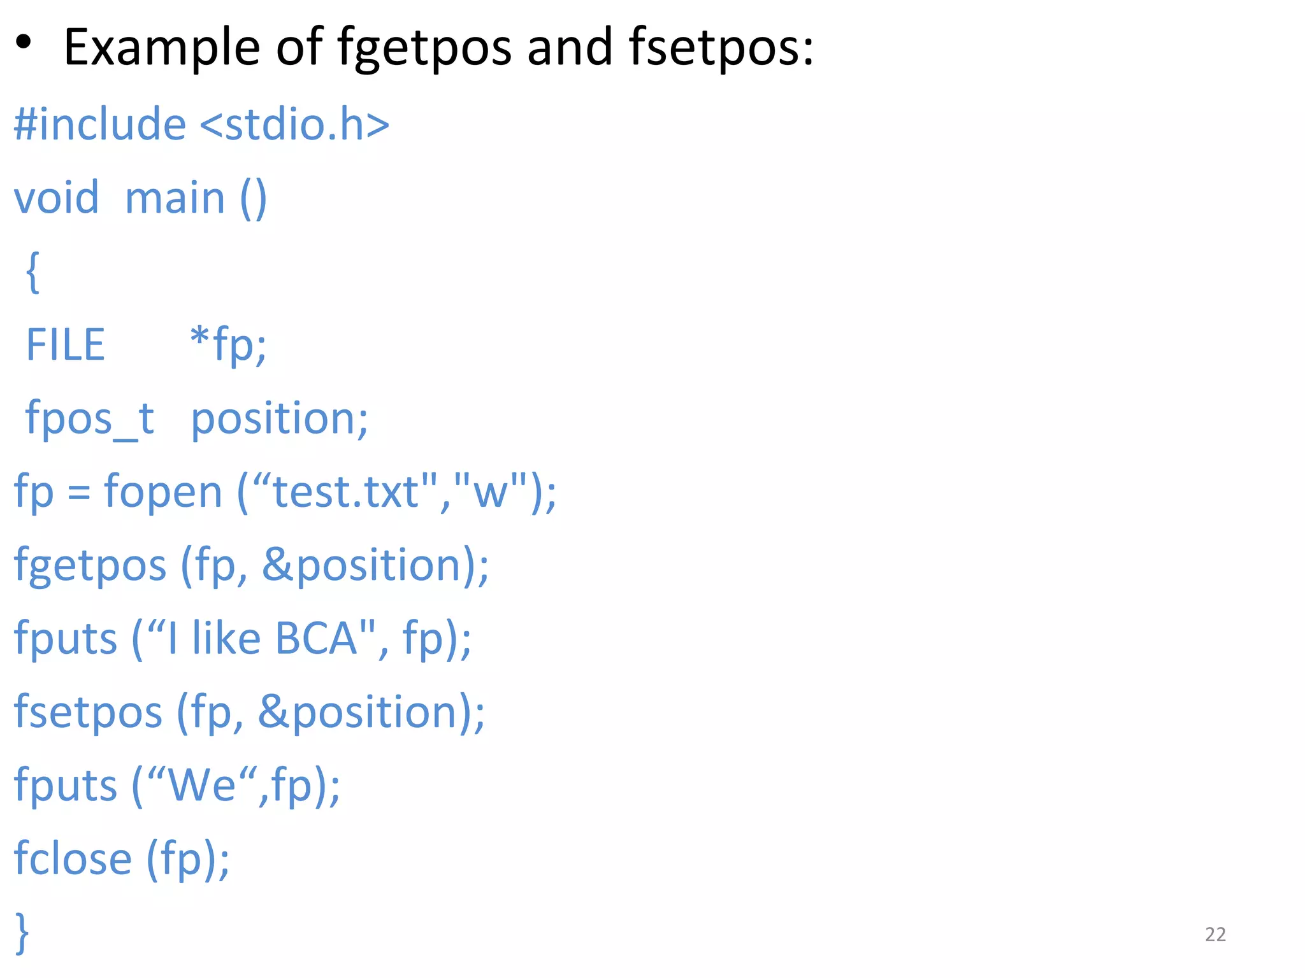1305x978 pixels.
Task: Click the *fp; pointer declaration
Action: click(x=228, y=344)
